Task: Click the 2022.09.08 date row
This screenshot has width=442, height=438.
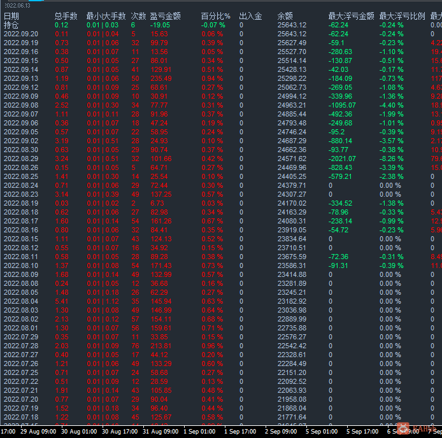Action: [21, 106]
